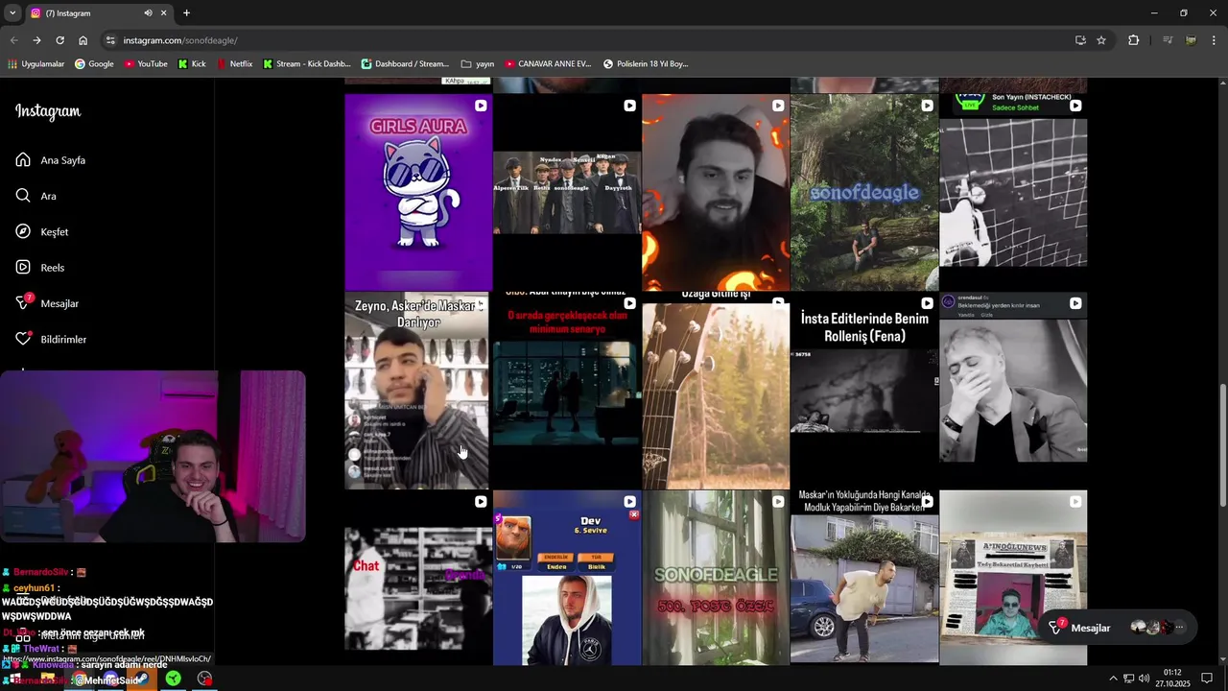Viewport: 1228px width, 691px height.
Task: View site information icon in address bar
Action: coord(110,40)
